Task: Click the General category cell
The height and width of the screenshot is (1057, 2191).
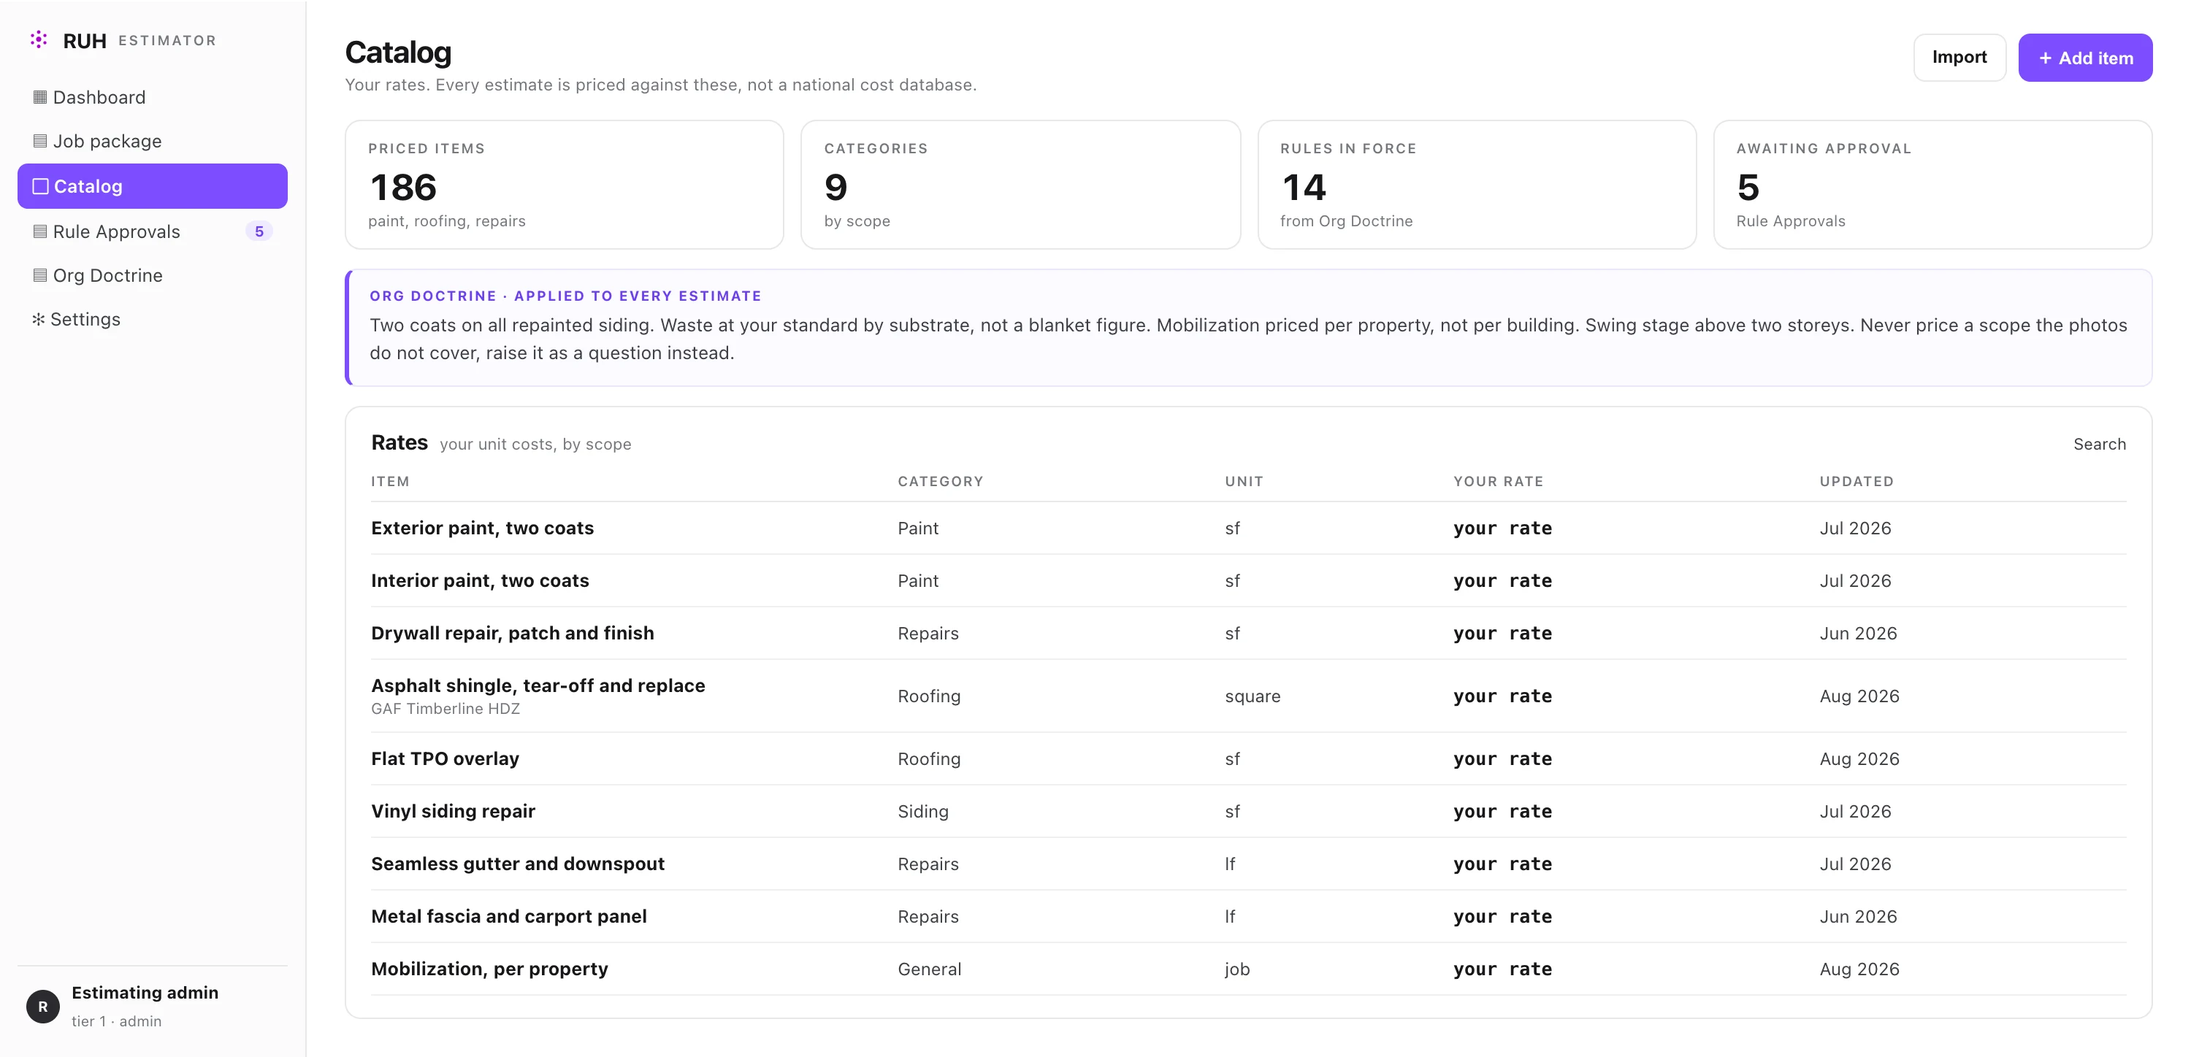Action: pyautogui.click(x=929, y=969)
